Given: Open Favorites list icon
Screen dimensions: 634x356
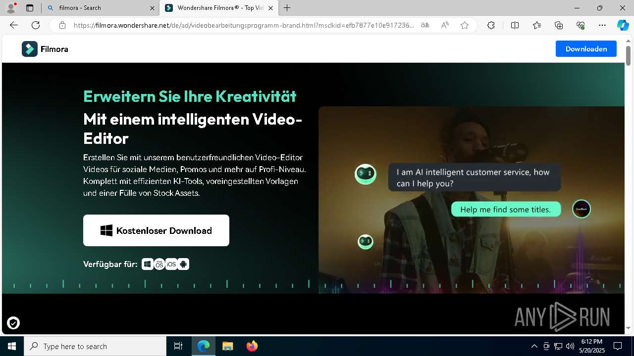Looking at the screenshot, I should tap(537, 25).
